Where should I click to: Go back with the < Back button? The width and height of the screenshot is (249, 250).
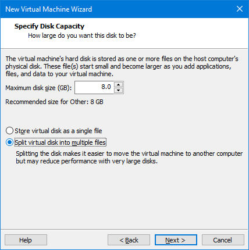(129, 240)
